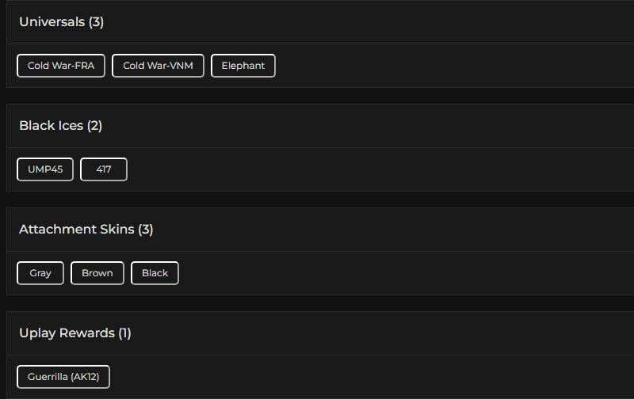Click the Uplay Rewards count (1)
The height and width of the screenshot is (399, 634).
[x=124, y=333]
